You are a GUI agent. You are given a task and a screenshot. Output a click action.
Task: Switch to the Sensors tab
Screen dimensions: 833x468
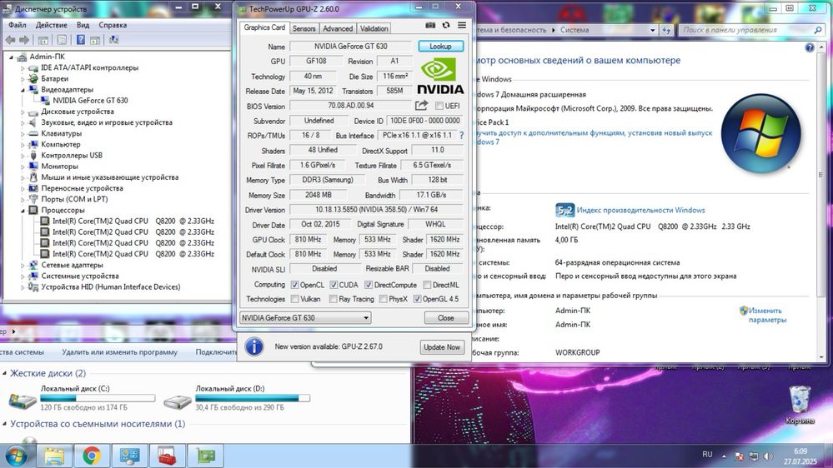304,28
